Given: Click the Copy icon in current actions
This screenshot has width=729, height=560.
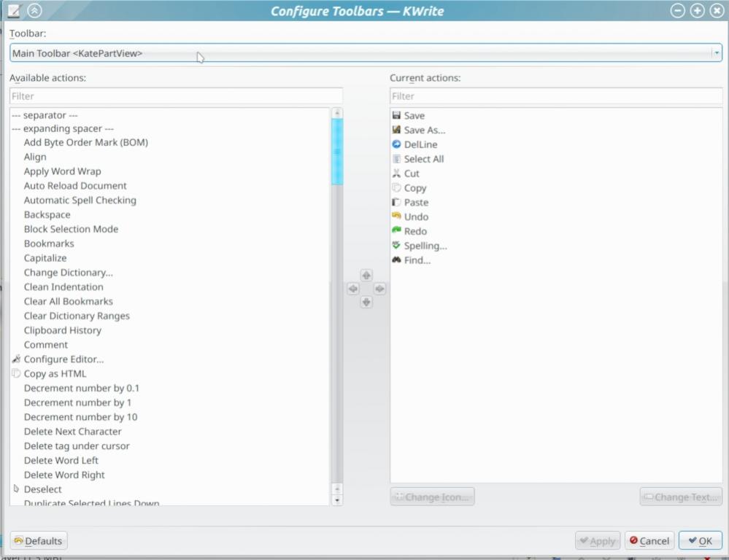Looking at the screenshot, I should pos(396,187).
